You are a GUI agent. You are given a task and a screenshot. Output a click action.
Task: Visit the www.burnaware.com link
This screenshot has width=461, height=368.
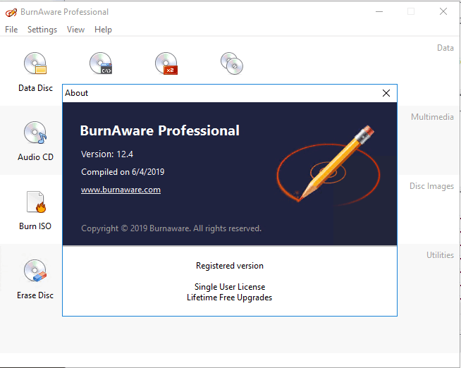(121, 190)
